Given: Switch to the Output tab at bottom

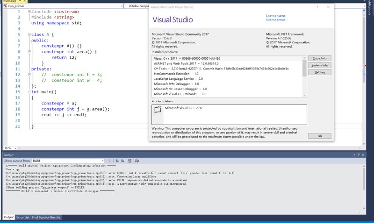Looking at the screenshot, I should pyautogui.click(x=8, y=217).
